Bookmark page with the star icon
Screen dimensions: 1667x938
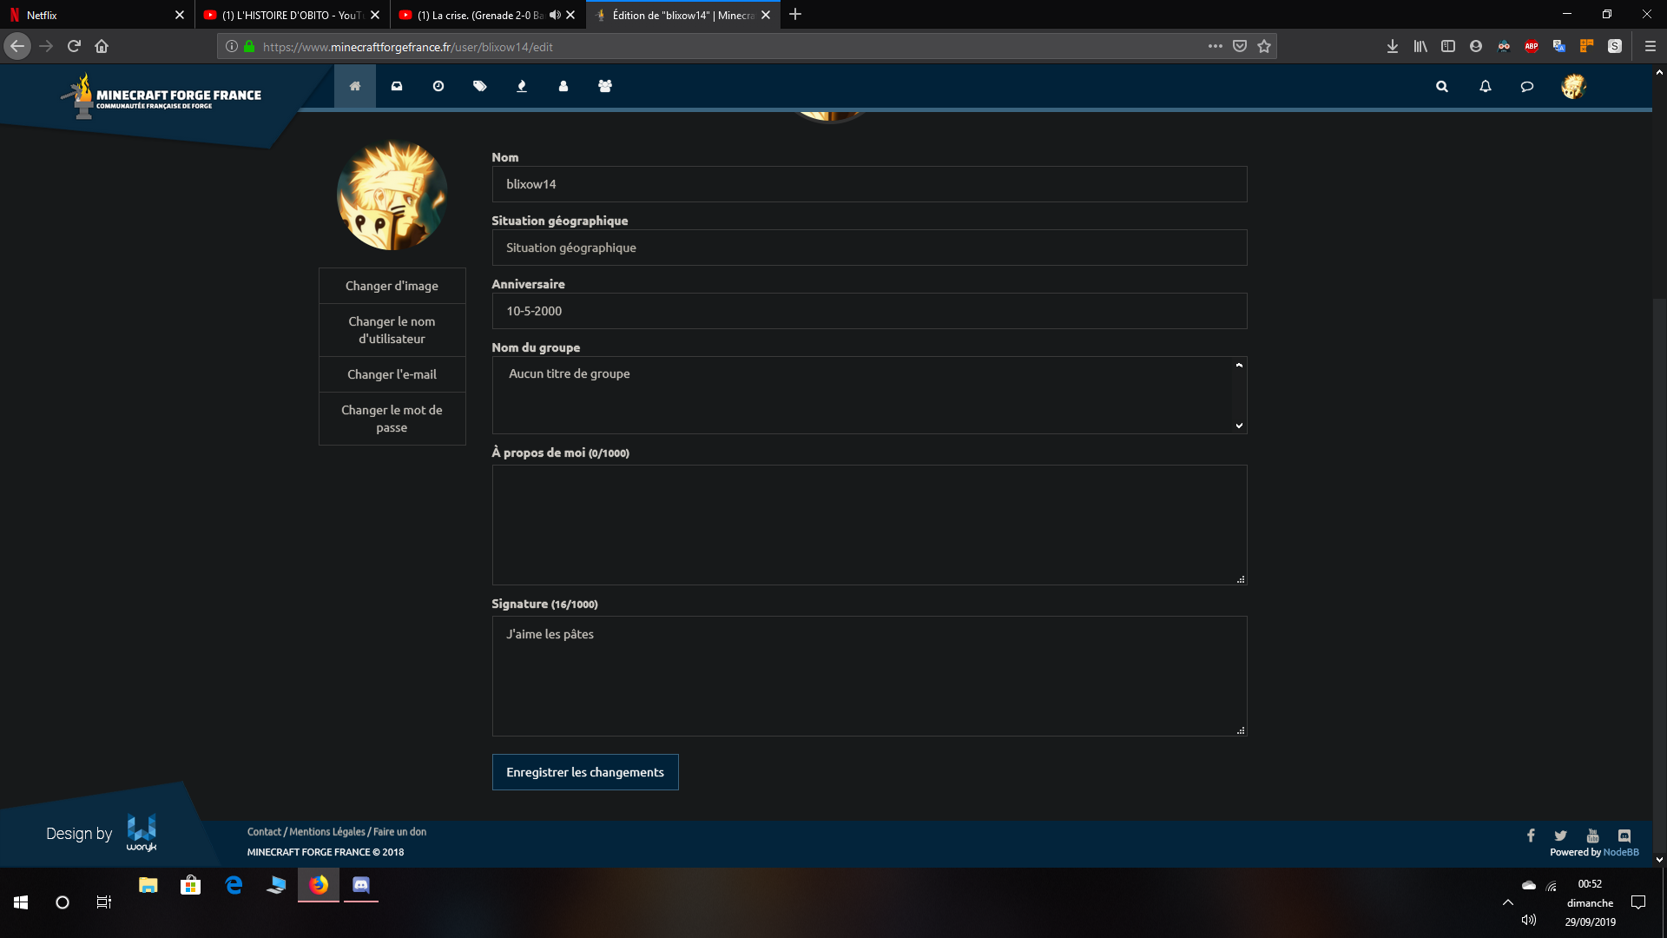pyautogui.click(x=1264, y=46)
